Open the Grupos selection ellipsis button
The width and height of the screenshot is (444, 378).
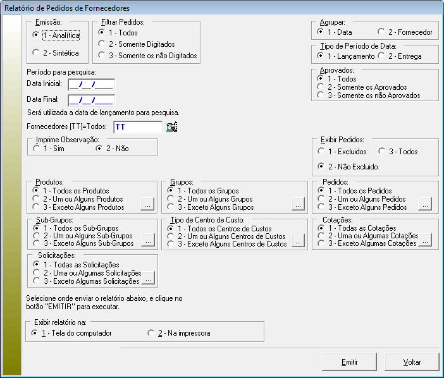pos(297,204)
